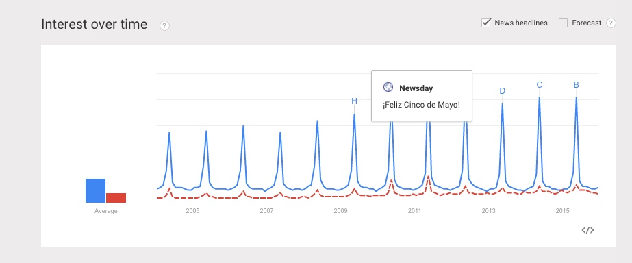The height and width of the screenshot is (263, 632).
Task: Open the Newsday source link
Action: (x=416, y=88)
